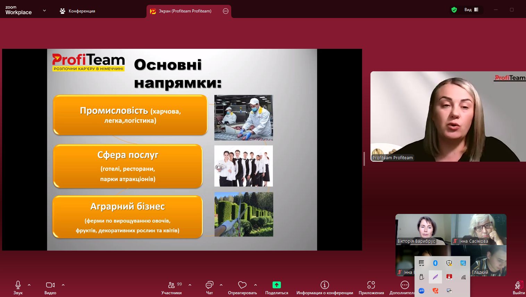Click the orange shield question tray icon
Viewport: 526px width, 297px height.
[435, 291]
